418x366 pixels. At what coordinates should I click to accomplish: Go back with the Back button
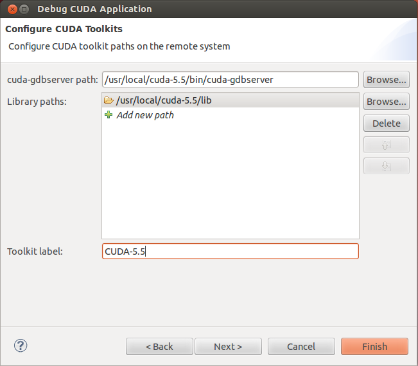pyautogui.click(x=159, y=347)
